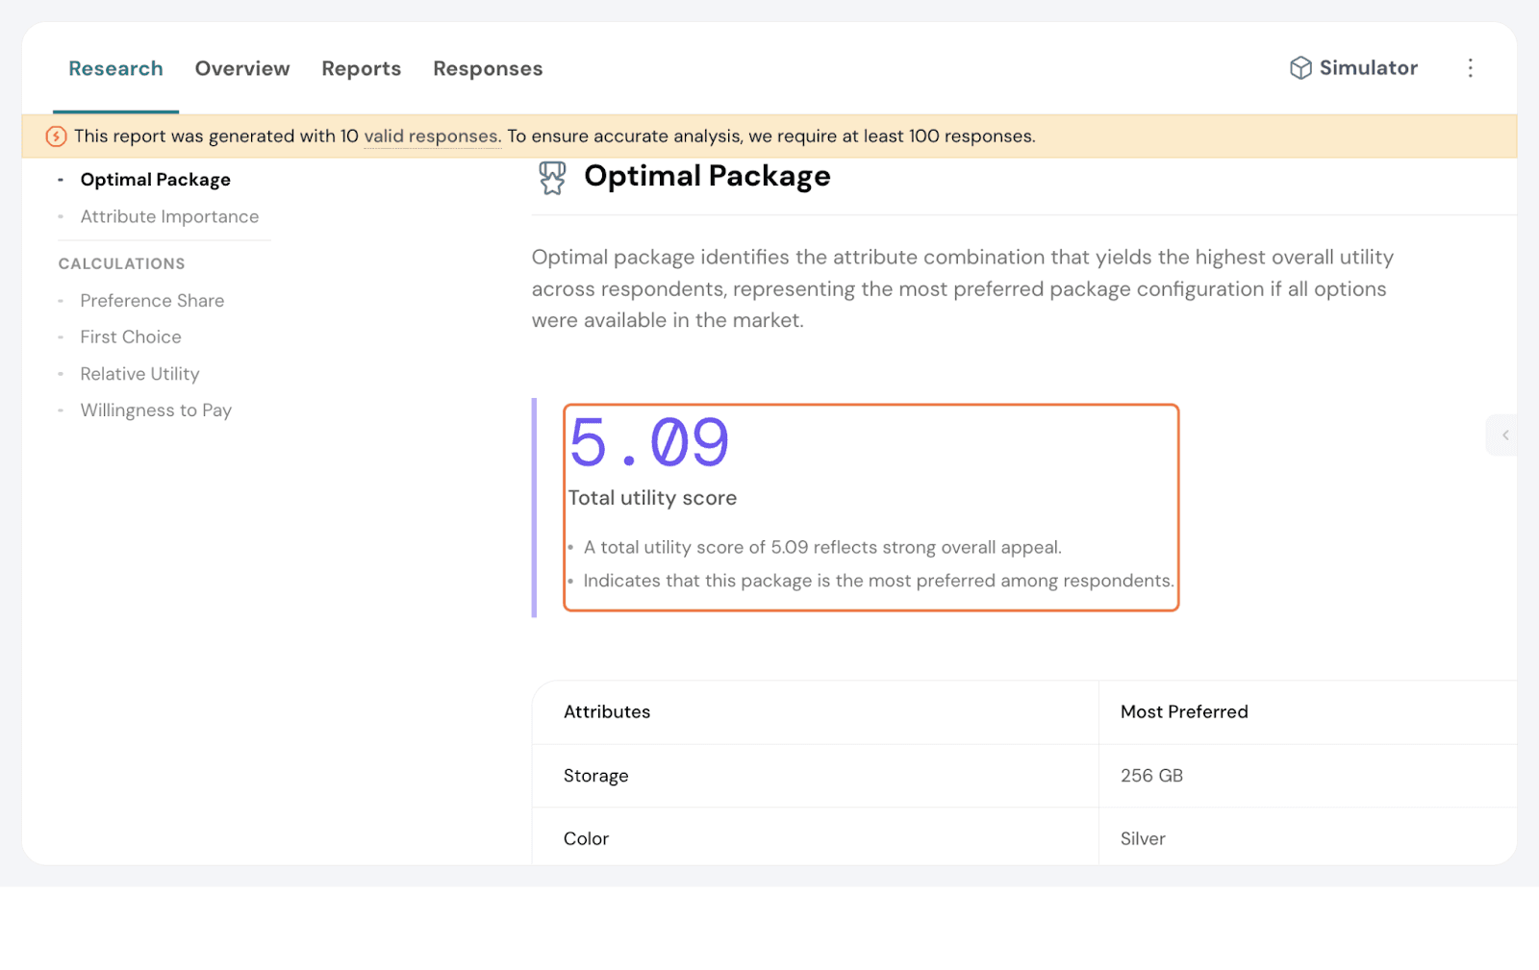Open Relative Utility in sidebar

pos(139,374)
